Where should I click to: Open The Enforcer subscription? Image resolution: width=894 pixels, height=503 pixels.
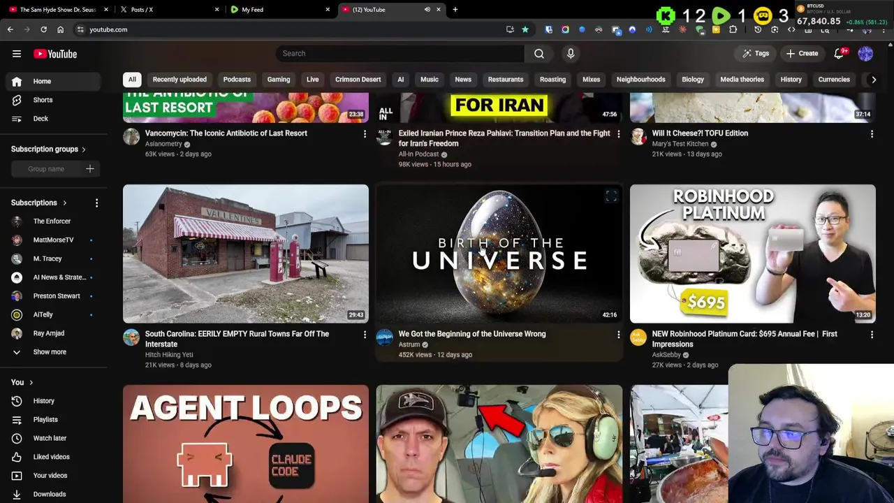(x=53, y=221)
